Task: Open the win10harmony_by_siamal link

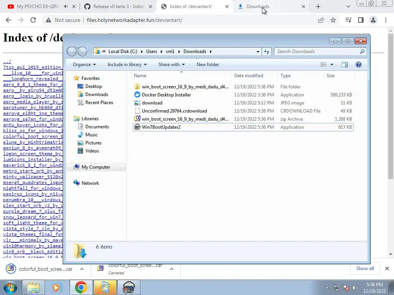Action: point(33,246)
